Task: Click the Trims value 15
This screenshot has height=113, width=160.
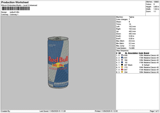Action: [130, 24]
